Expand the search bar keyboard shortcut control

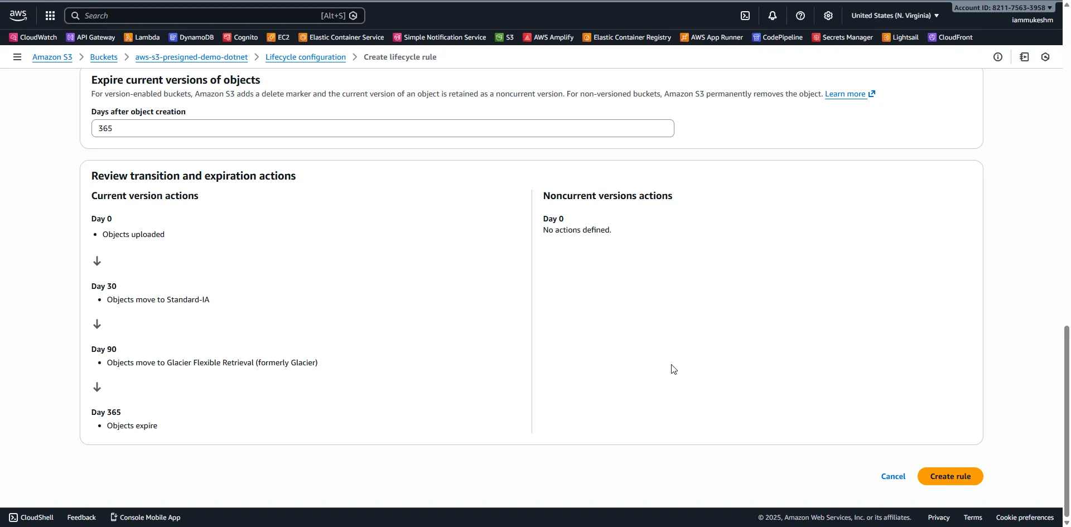[334, 15]
